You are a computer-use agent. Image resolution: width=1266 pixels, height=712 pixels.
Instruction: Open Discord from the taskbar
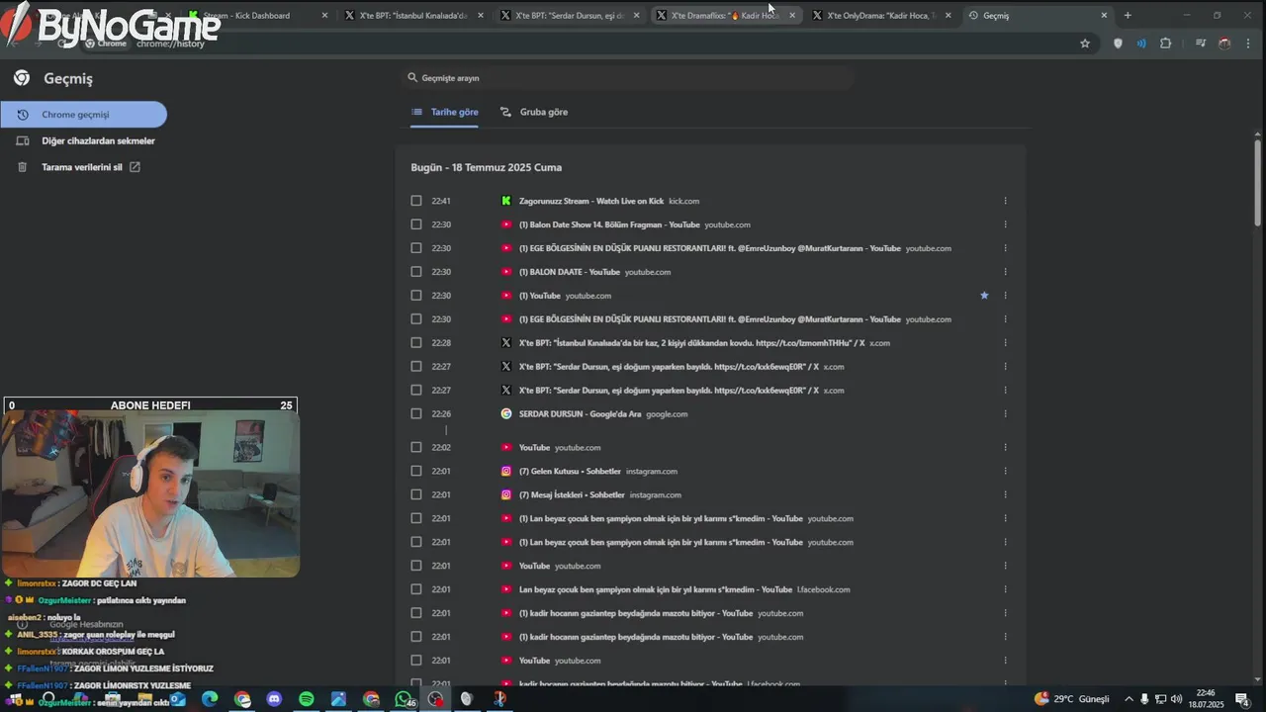pos(274,699)
